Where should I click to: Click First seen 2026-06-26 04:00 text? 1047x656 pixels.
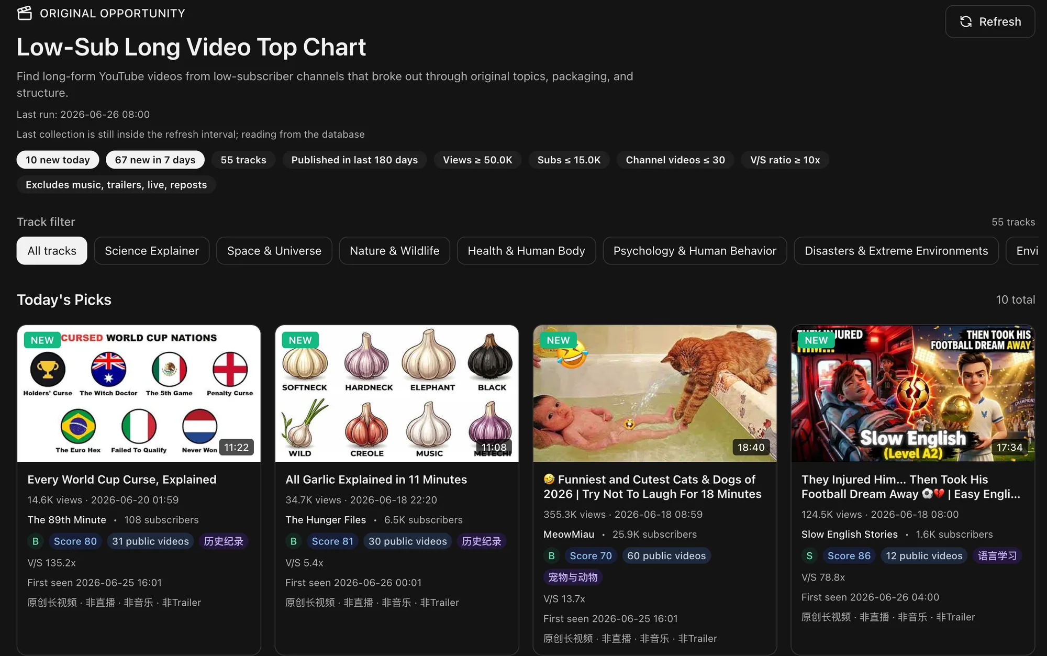pos(870,597)
